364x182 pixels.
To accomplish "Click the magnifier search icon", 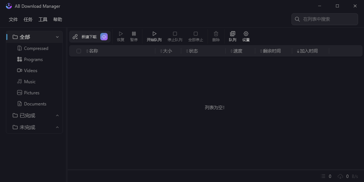I will click(x=297, y=19).
